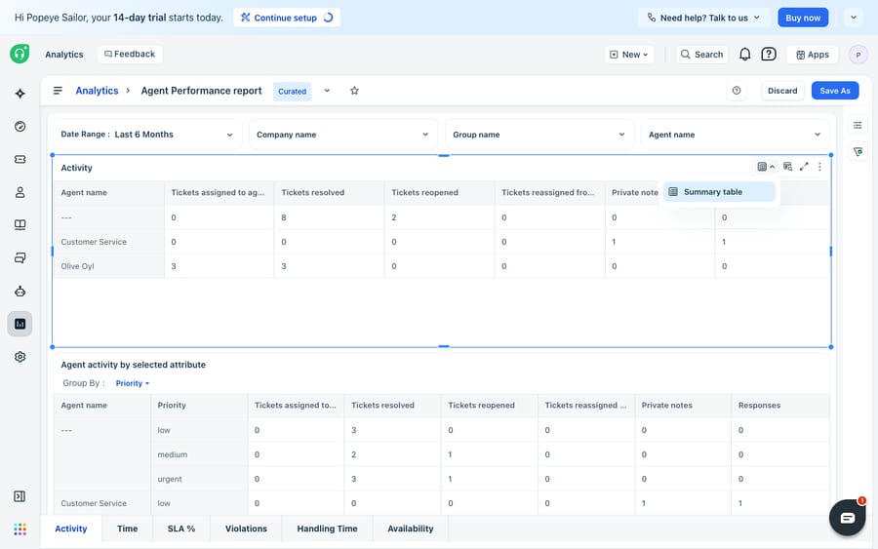Open the Solutions book sidebar icon

click(x=20, y=225)
